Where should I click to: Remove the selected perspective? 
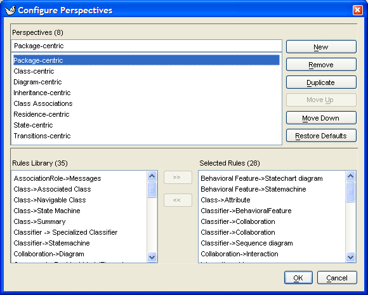(x=321, y=65)
